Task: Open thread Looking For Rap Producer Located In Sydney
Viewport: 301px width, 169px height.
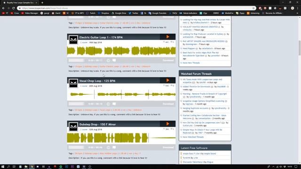Action: tap(203, 34)
